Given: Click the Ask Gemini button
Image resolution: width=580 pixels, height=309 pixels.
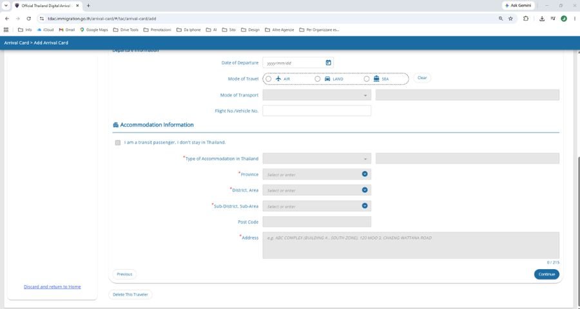Looking at the screenshot, I should tap(518, 6).
